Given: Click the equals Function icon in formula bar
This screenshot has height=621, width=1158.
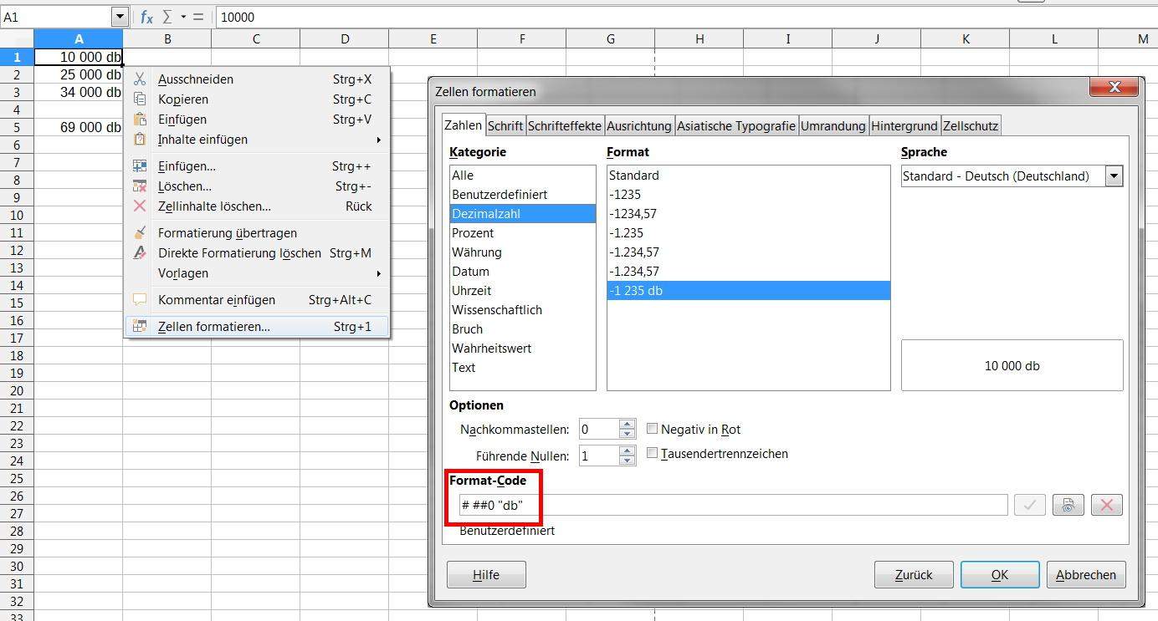Looking at the screenshot, I should (198, 17).
